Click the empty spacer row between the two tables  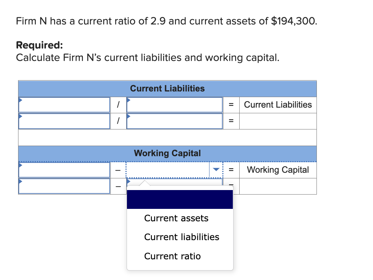167,138
